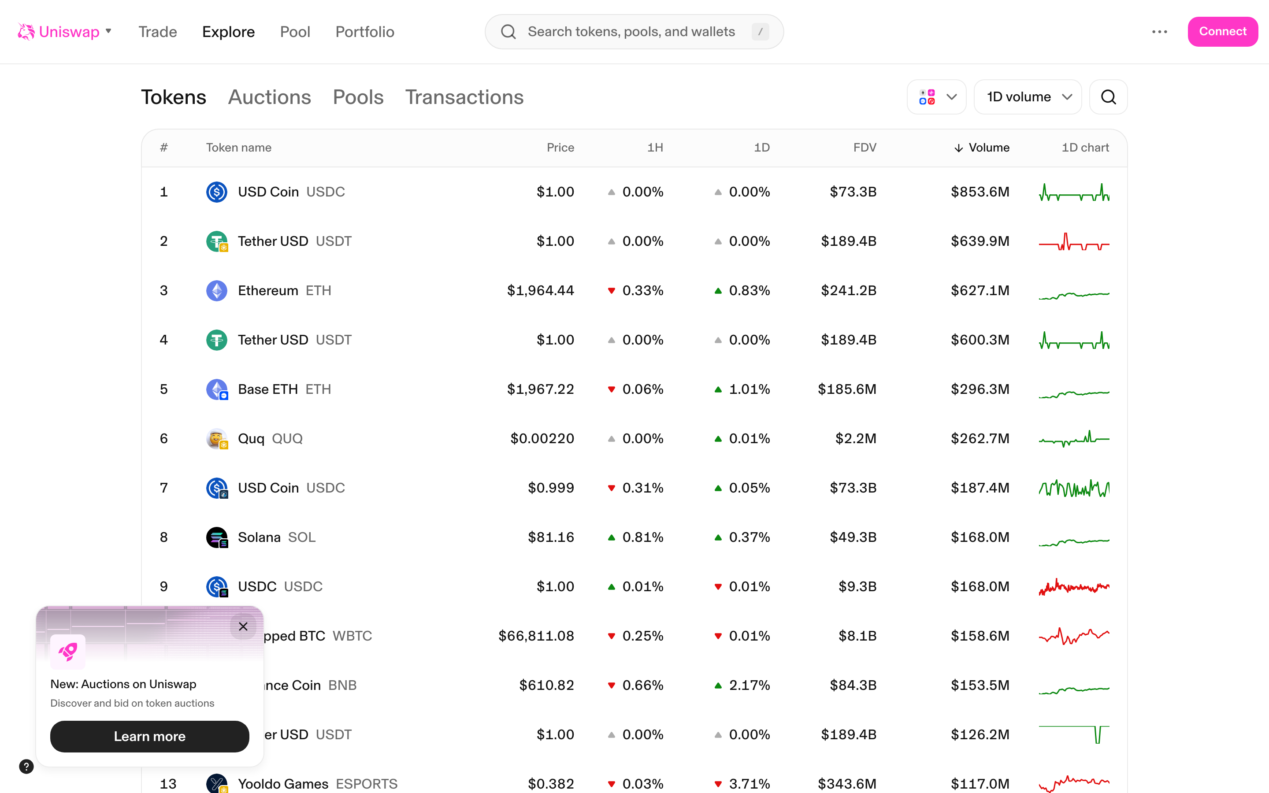Click the Quq token icon
Viewport: 1269px width, 793px height.
click(x=217, y=438)
